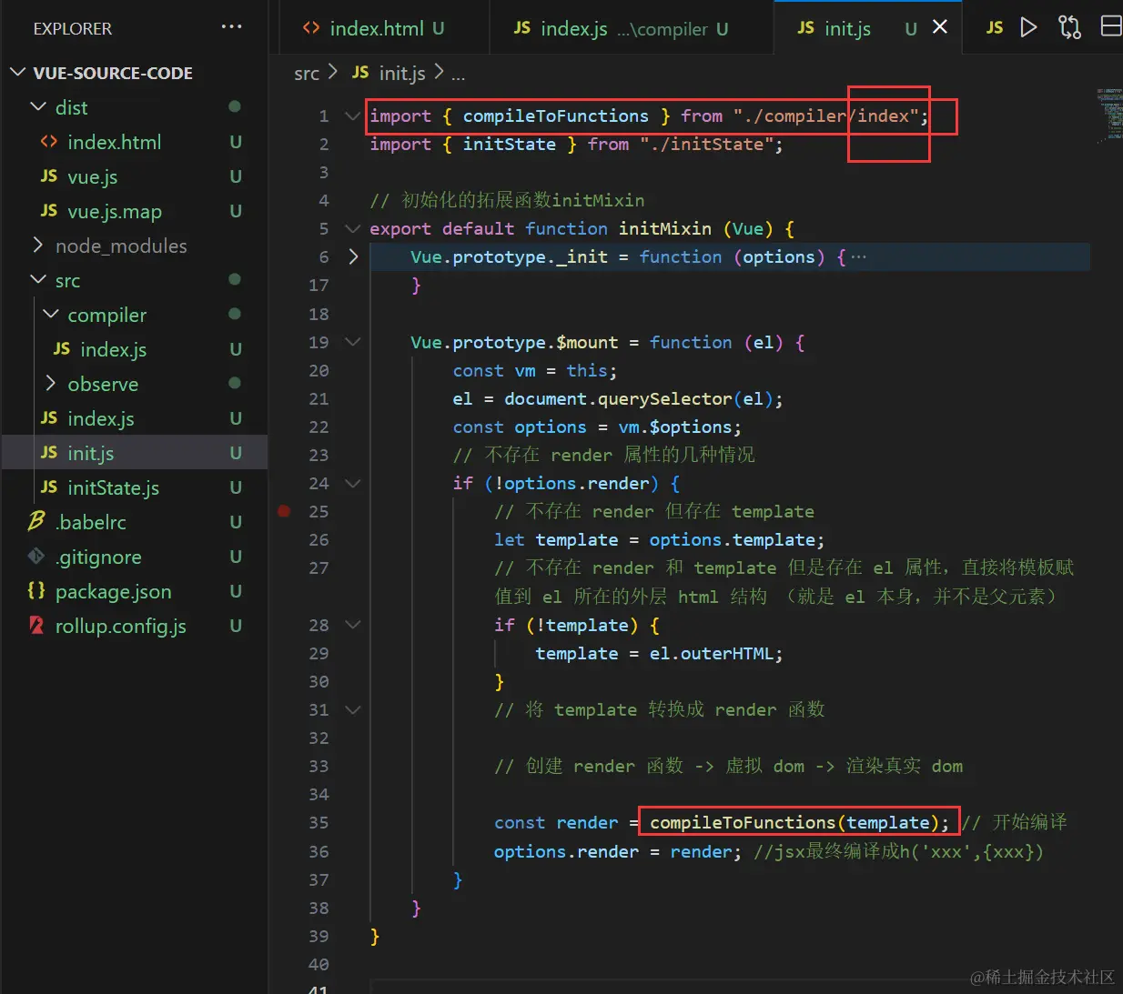Collapse the src folder in explorer
The height and width of the screenshot is (994, 1123).
pos(38,279)
